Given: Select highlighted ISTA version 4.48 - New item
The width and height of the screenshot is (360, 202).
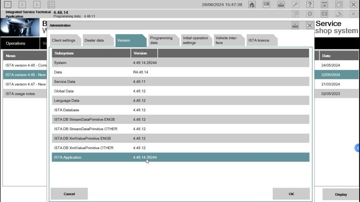Looking at the screenshot, I should coord(25,75).
